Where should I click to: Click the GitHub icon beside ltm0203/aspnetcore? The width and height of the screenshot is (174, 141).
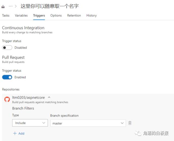pos(7,99)
